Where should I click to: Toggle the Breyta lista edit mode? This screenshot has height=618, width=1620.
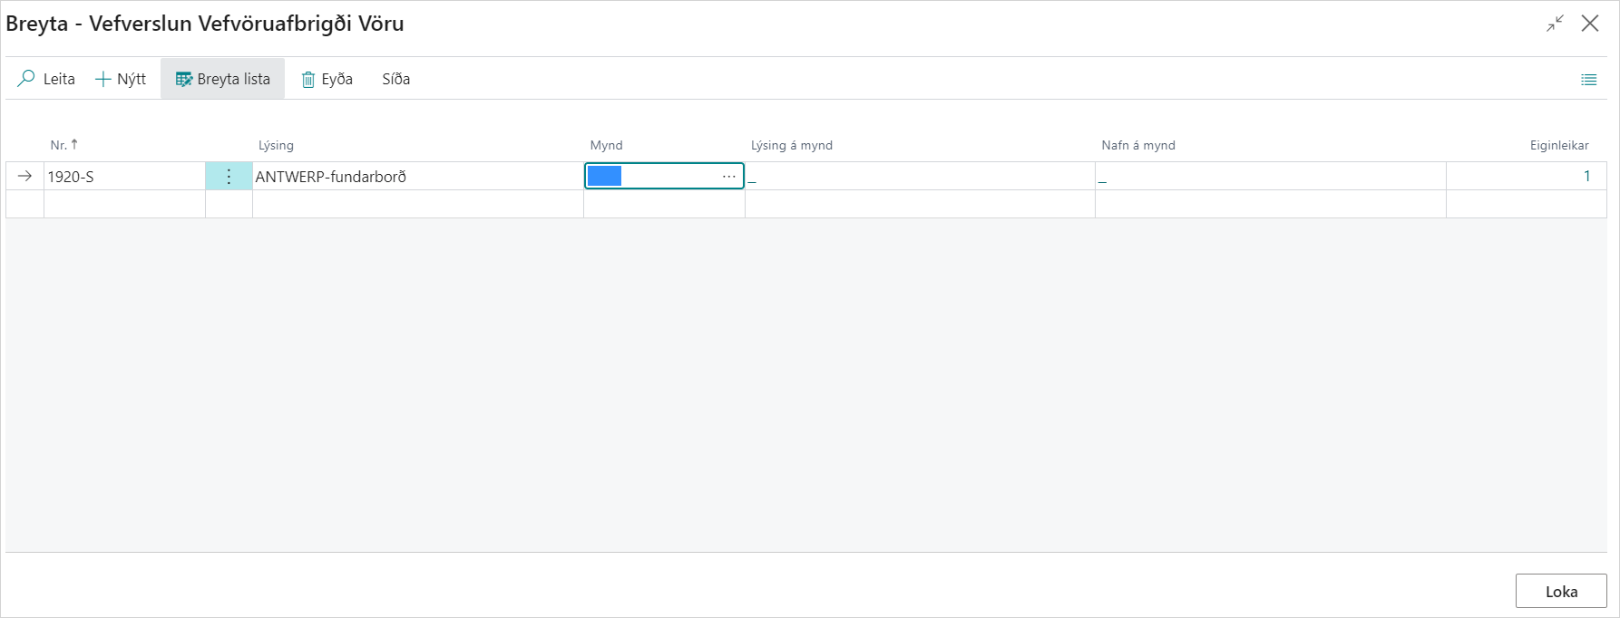[x=223, y=79]
